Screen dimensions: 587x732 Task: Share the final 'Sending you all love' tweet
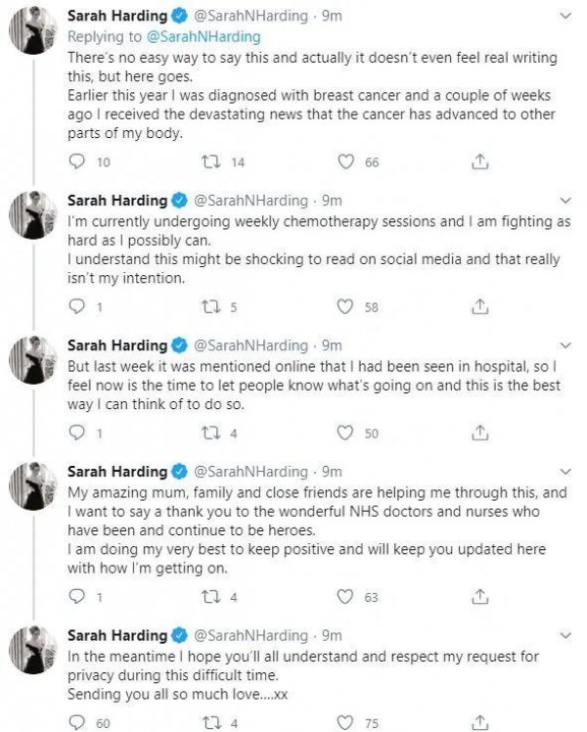pos(480,722)
